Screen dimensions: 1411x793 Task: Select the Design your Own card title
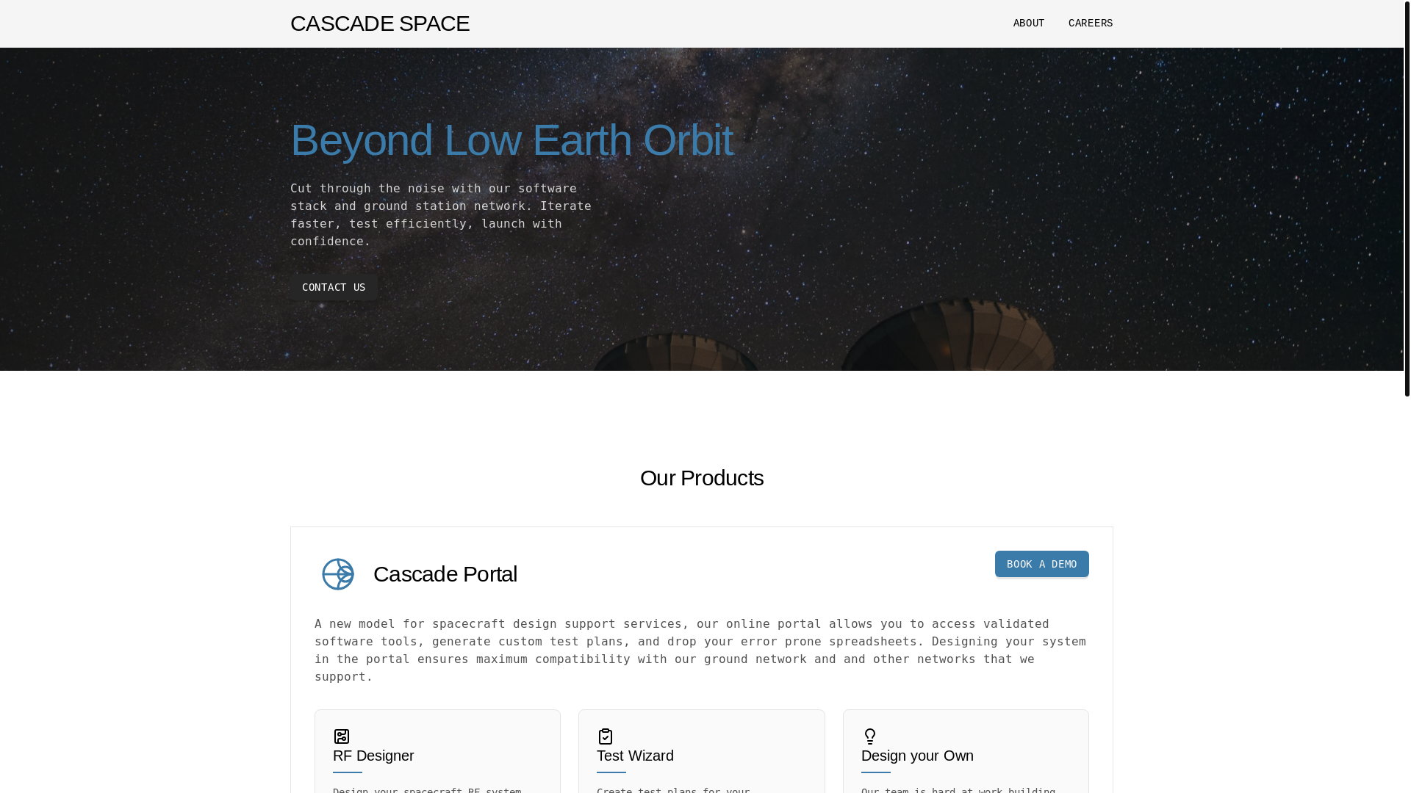tap(917, 756)
